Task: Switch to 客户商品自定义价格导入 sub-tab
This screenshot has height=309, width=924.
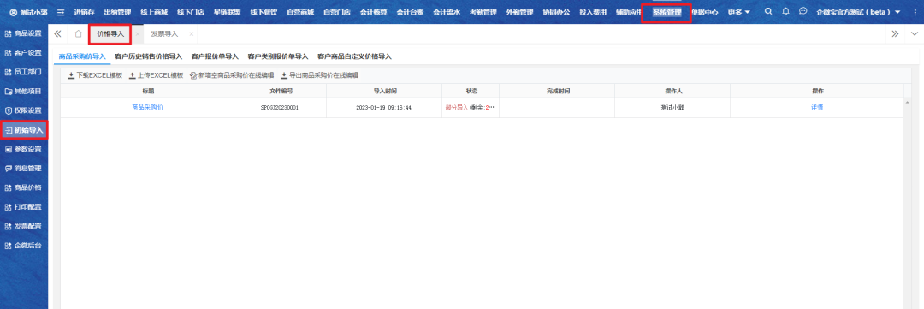Action: [355, 56]
